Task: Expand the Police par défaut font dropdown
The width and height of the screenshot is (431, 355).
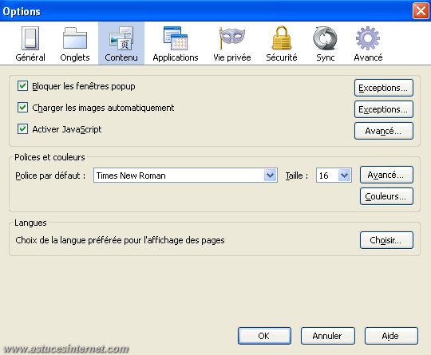Action: (270, 175)
